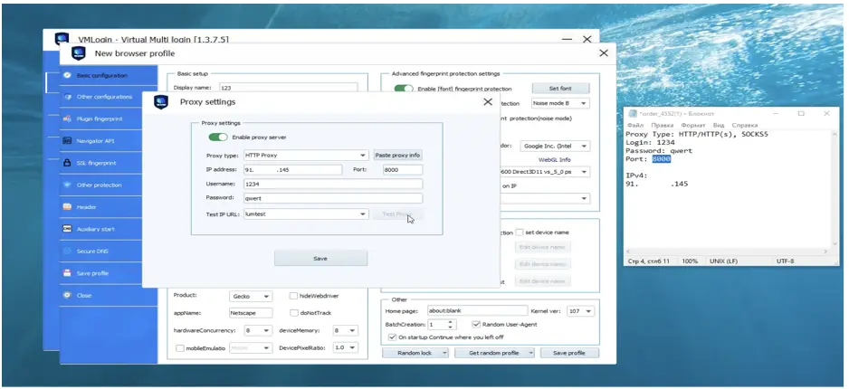The height and width of the screenshot is (389, 849).
Task: Open Формат menu in Notepad
Action: point(693,125)
